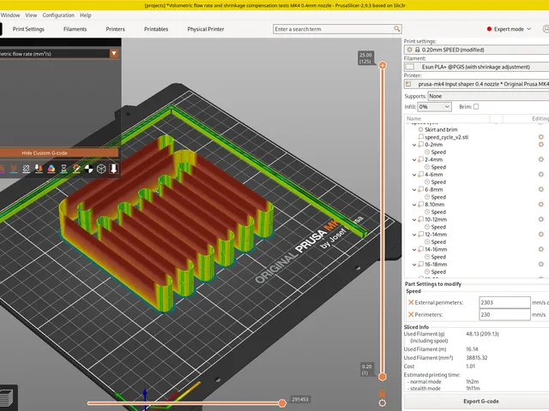Click the search magnifier icon
549x411 pixels.
pyautogui.click(x=396, y=28)
